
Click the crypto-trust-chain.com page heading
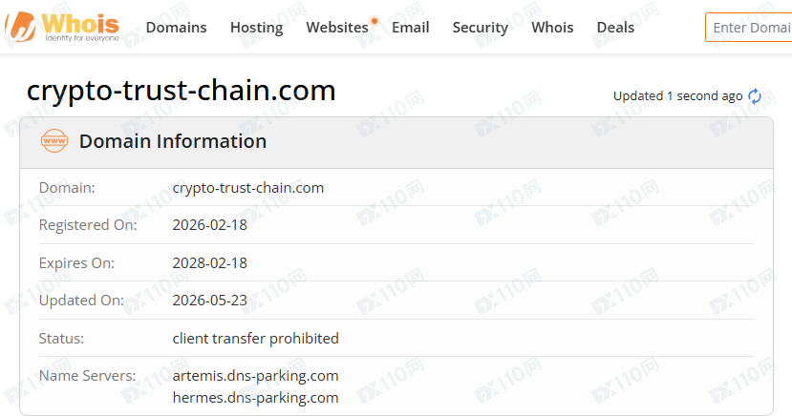click(x=181, y=91)
